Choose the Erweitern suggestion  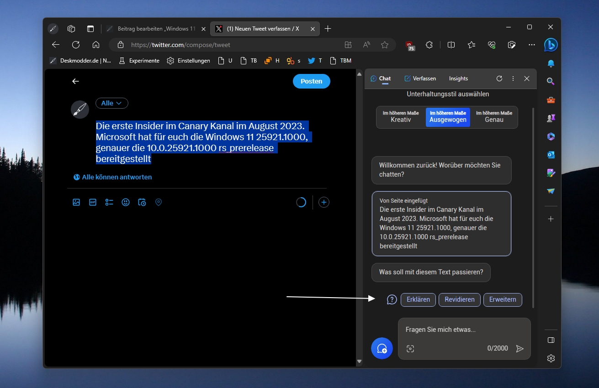coord(503,299)
